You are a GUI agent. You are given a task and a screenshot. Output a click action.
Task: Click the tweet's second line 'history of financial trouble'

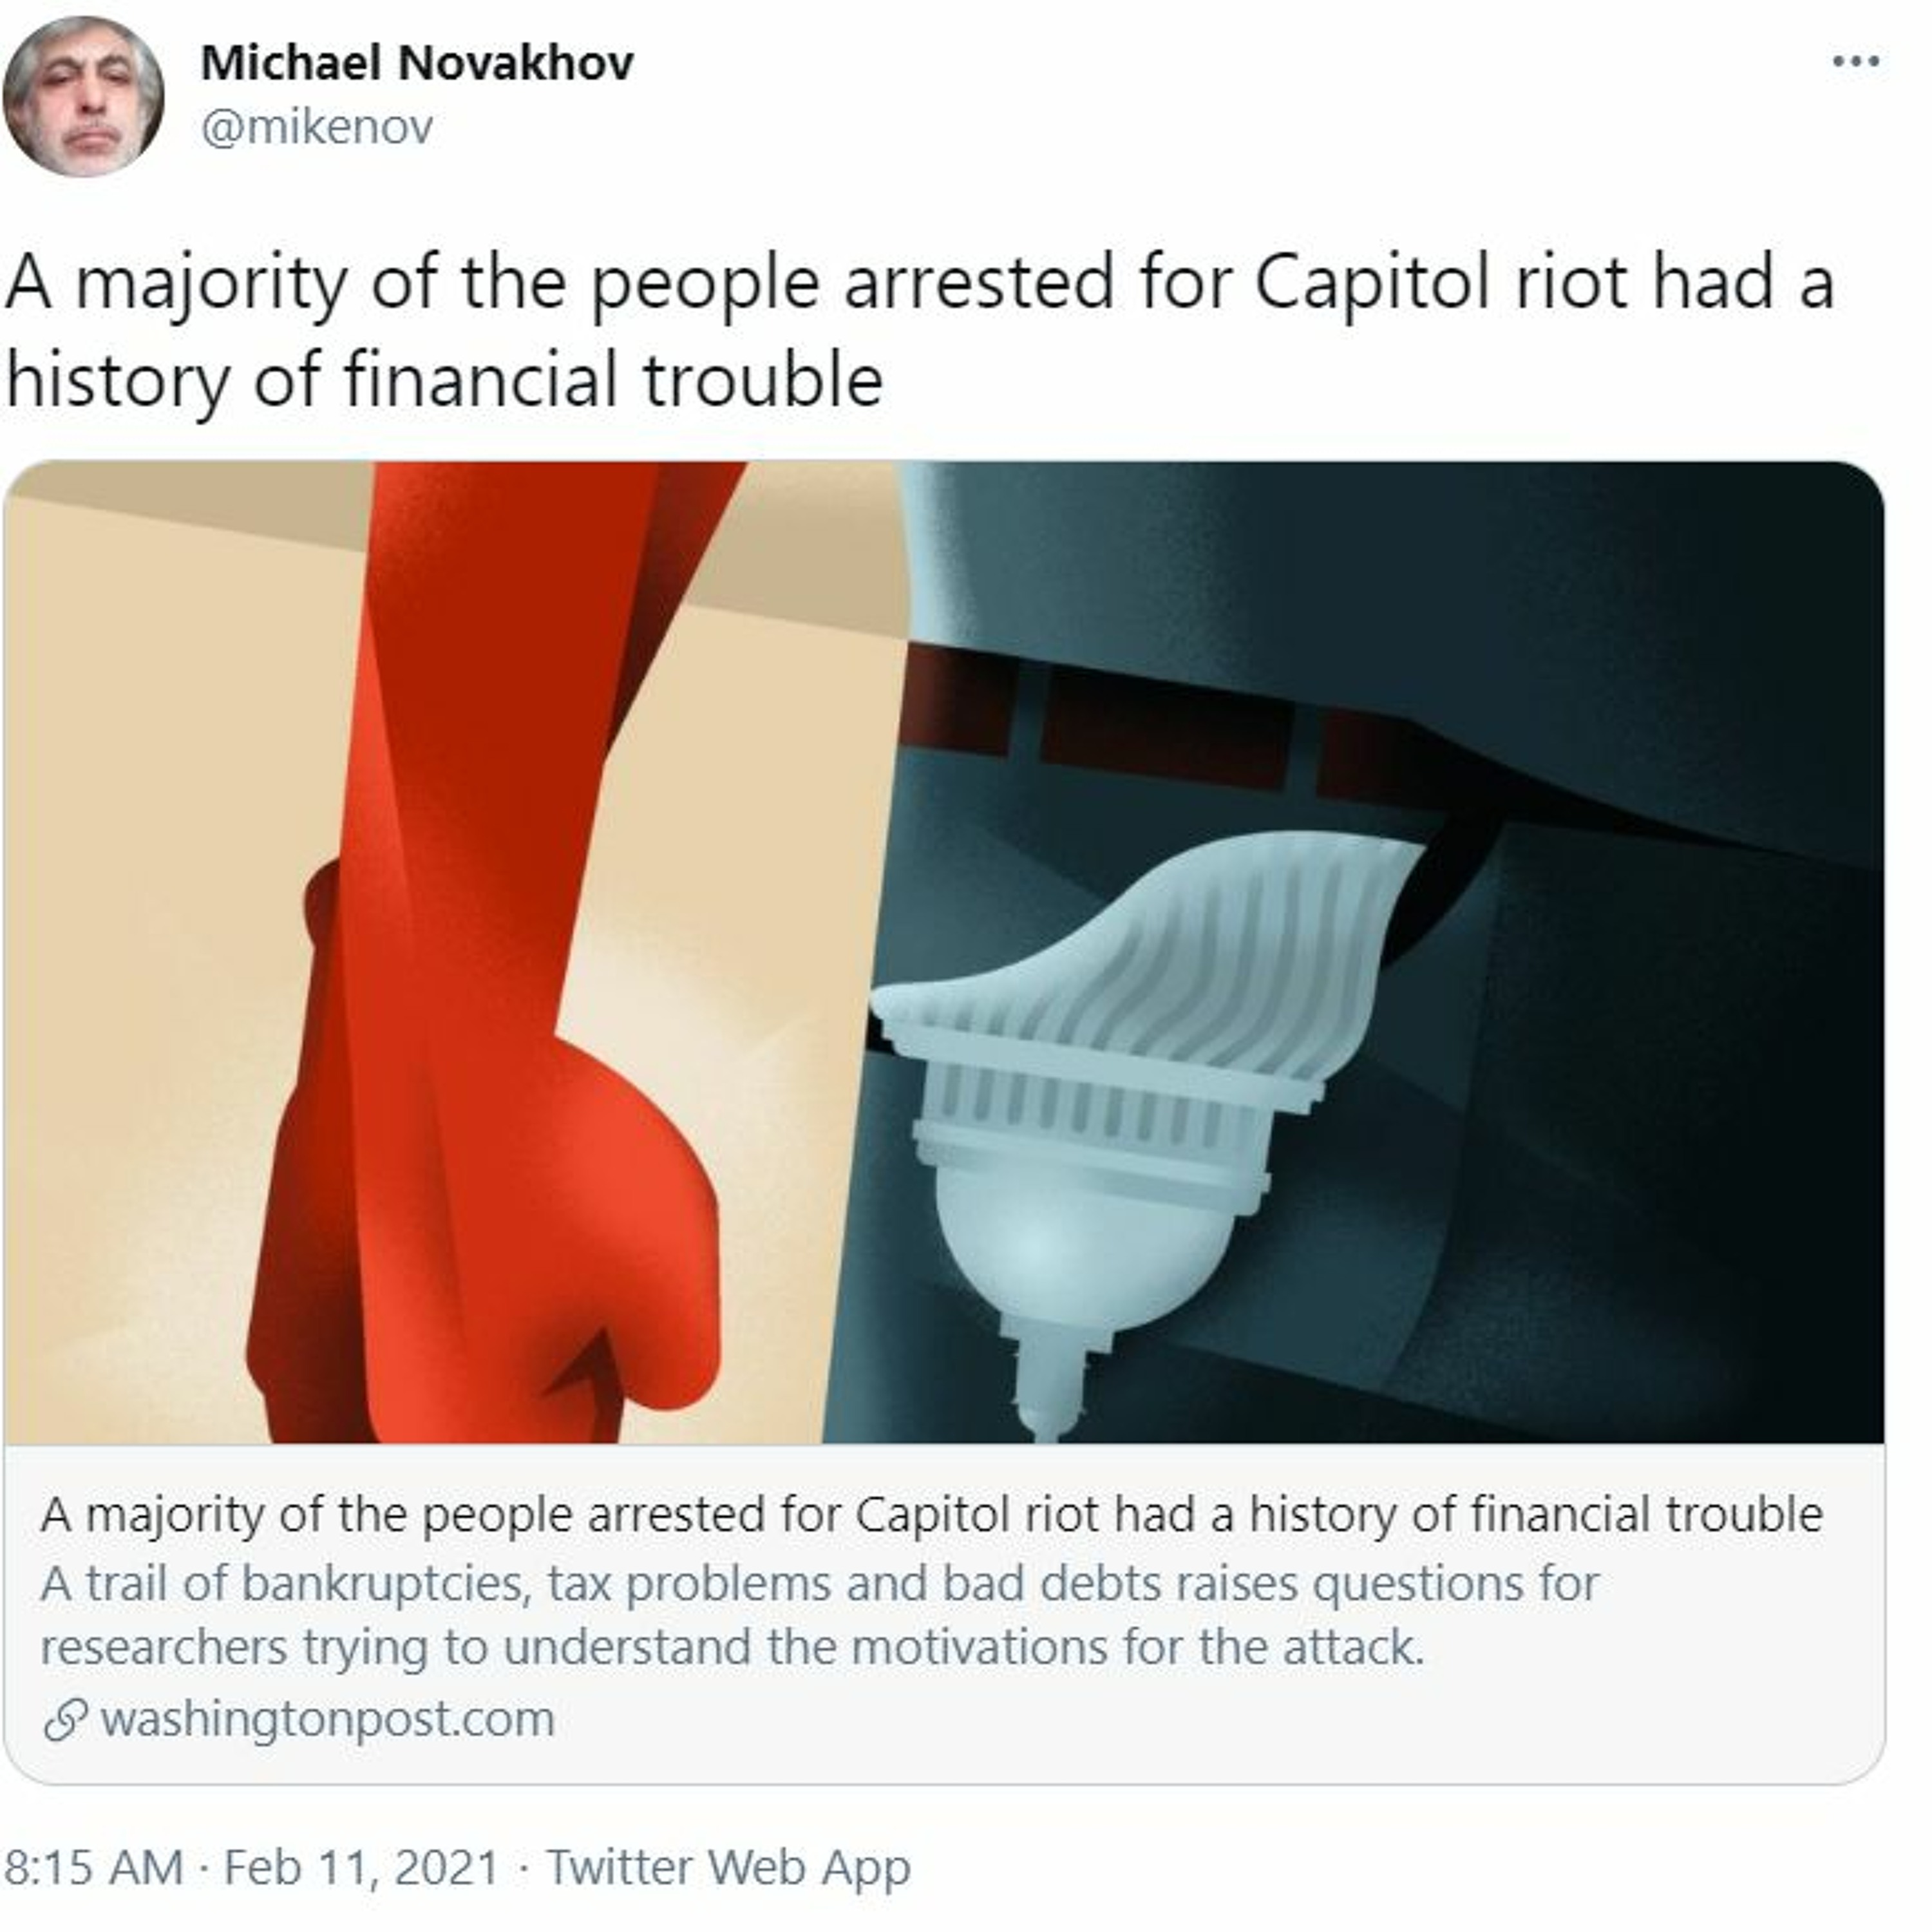(444, 381)
